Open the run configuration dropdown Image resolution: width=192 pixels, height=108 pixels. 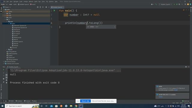165,4
